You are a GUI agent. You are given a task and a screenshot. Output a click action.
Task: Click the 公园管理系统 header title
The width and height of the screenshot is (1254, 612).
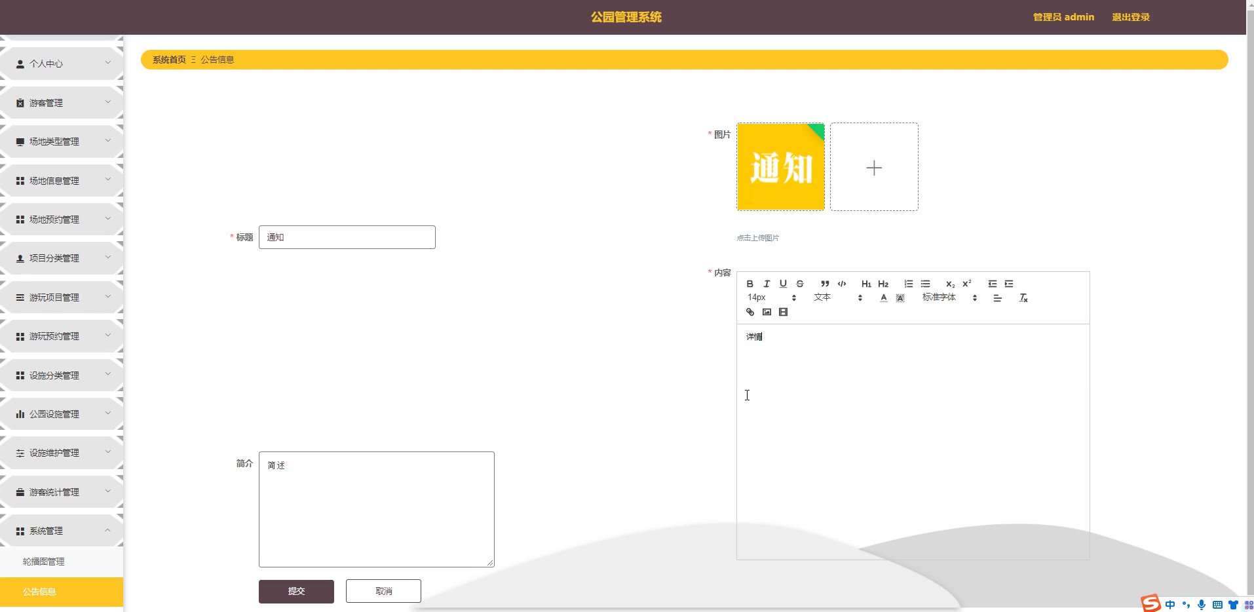tap(626, 17)
